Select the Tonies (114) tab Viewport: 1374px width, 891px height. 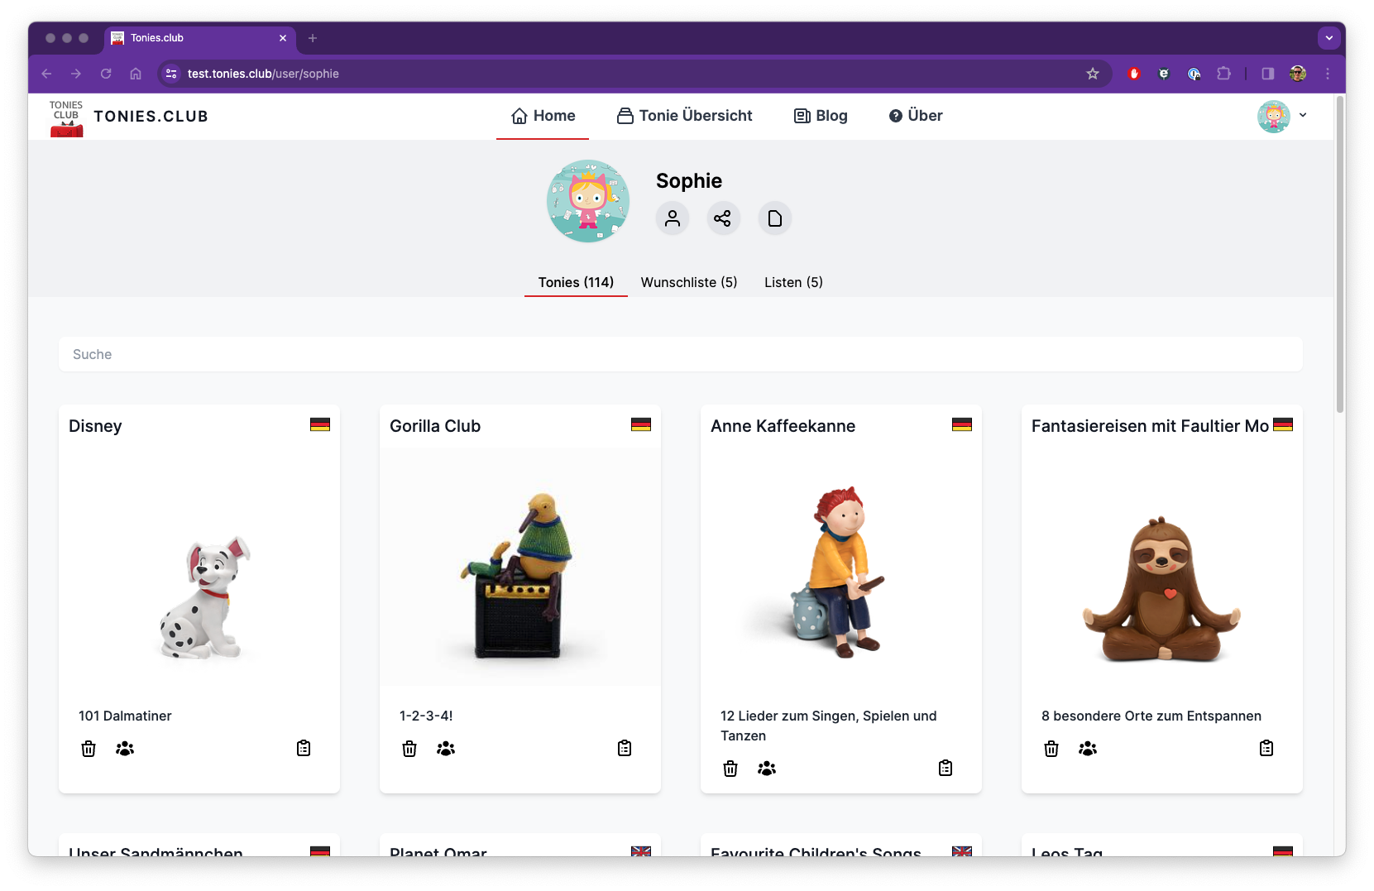pos(576,282)
